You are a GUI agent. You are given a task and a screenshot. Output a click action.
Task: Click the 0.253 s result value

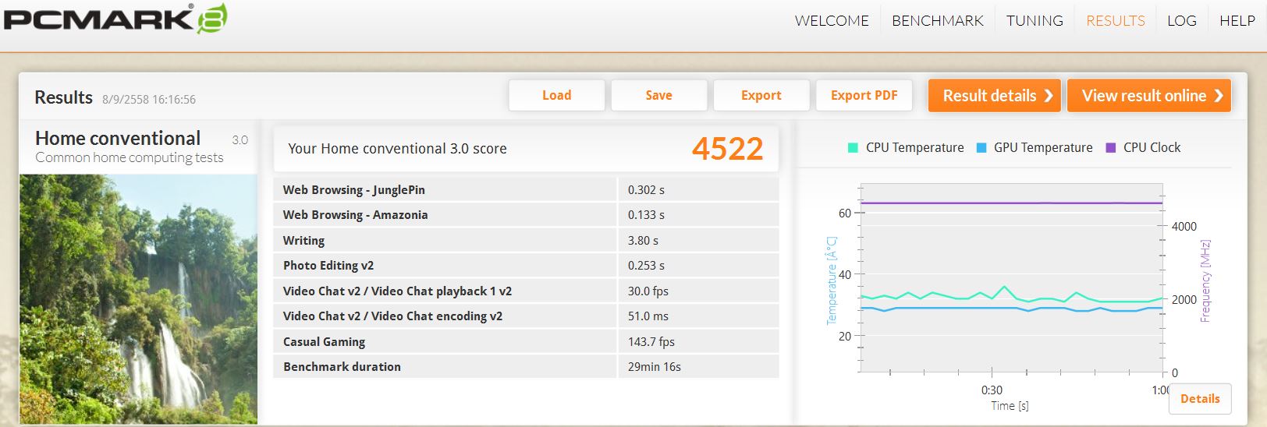pyautogui.click(x=646, y=266)
